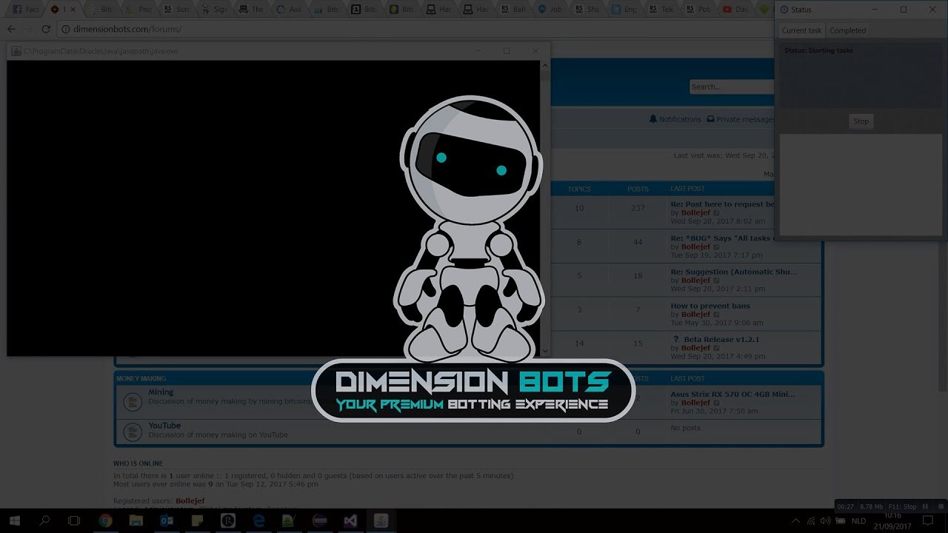Pause the screen recording
The width and height of the screenshot is (948, 533).
pos(925,506)
